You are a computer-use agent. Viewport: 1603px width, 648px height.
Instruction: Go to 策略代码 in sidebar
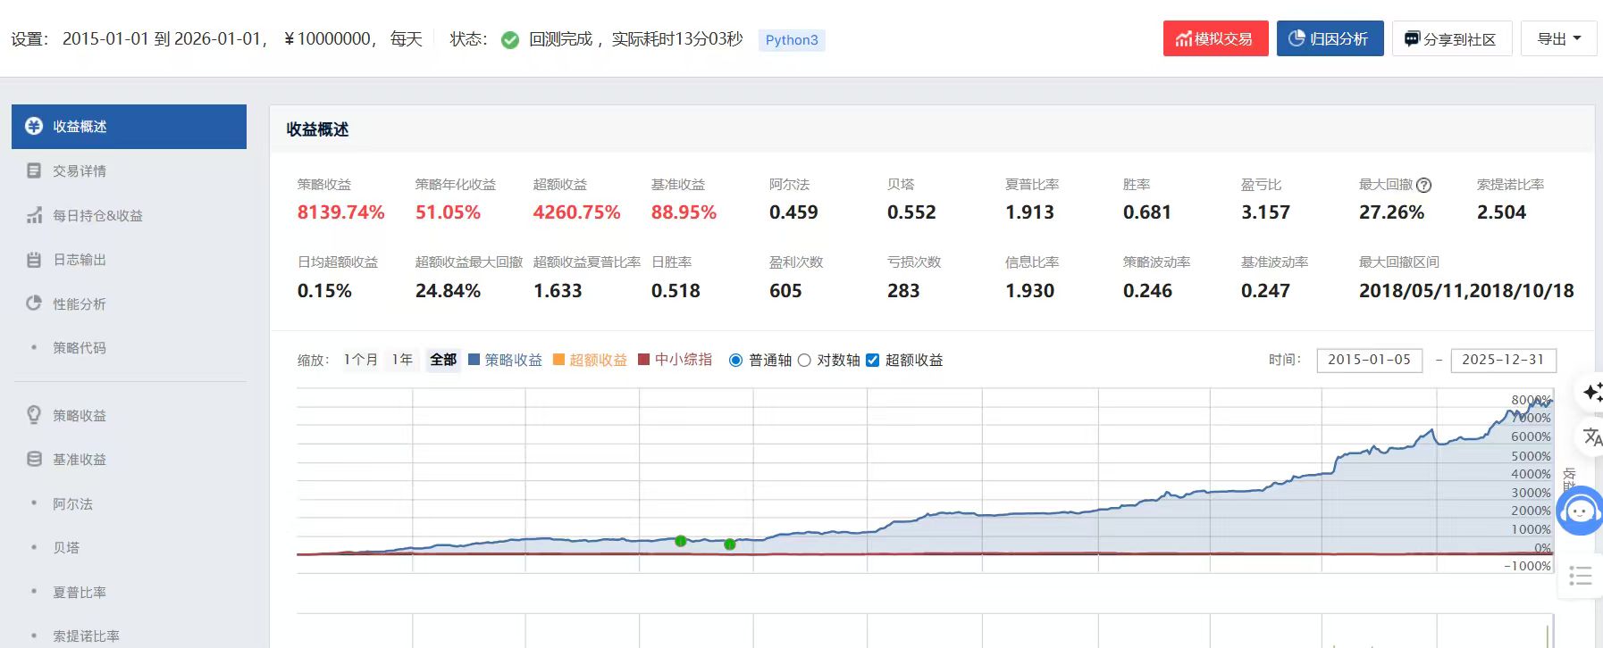point(79,348)
